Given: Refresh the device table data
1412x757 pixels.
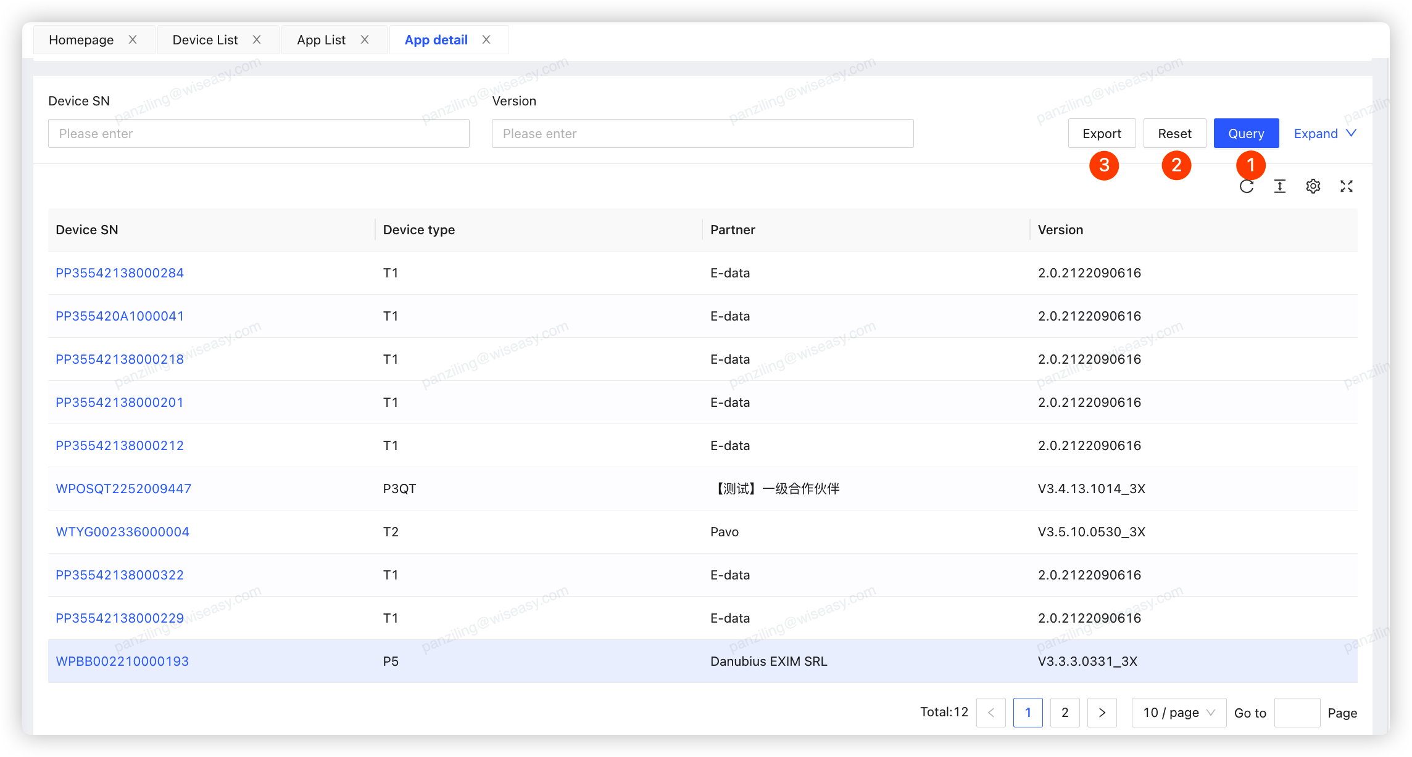Looking at the screenshot, I should point(1247,186).
